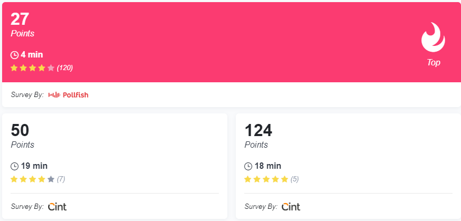The width and height of the screenshot is (461, 221).
Task: Click the Cint logo in the 50-point card
Action: [x=57, y=207]
